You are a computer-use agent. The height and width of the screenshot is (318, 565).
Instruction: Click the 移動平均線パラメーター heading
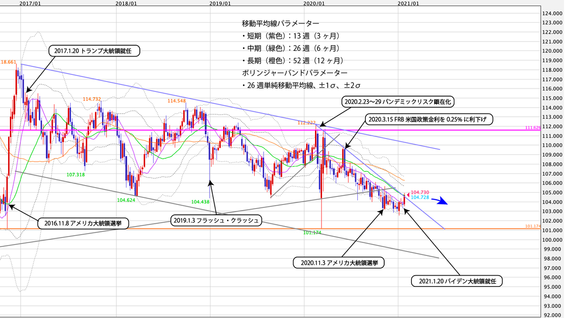point(280,24)
